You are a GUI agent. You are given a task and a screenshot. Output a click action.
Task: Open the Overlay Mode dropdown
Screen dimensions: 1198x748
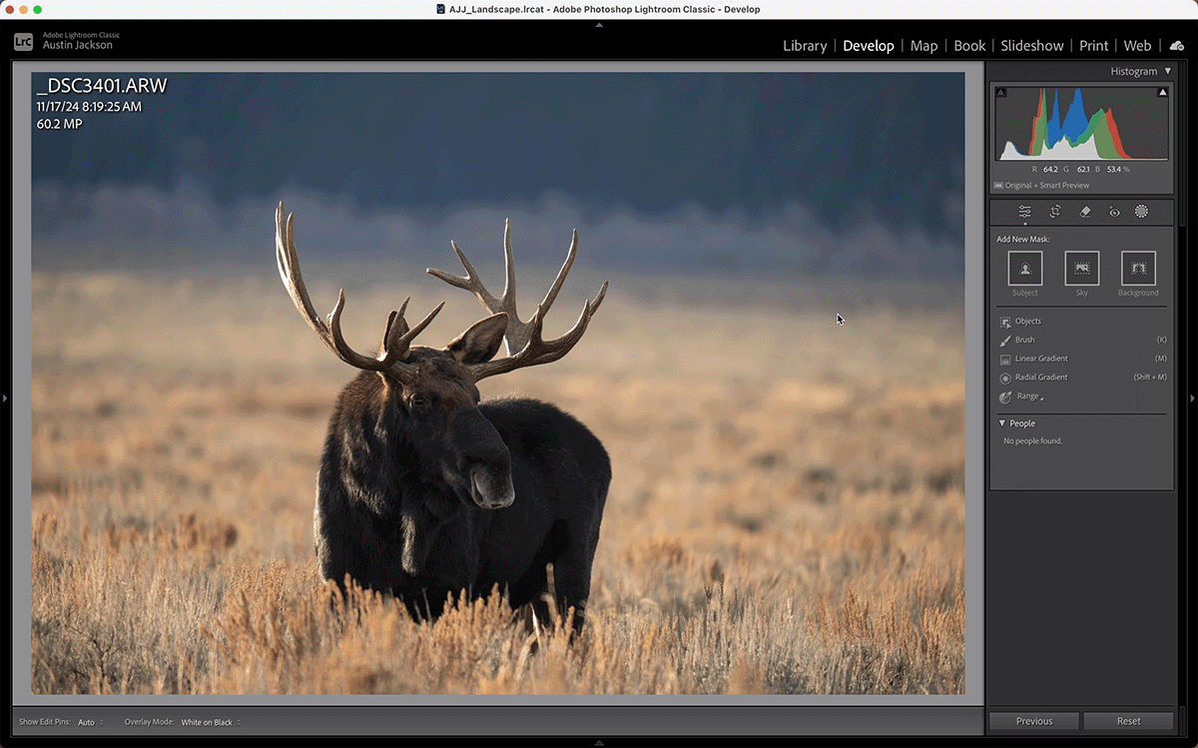coord(211,722)
